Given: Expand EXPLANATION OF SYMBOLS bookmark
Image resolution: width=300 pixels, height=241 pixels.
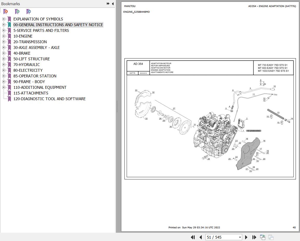Looking at the screenshot, I should [4, 19].
